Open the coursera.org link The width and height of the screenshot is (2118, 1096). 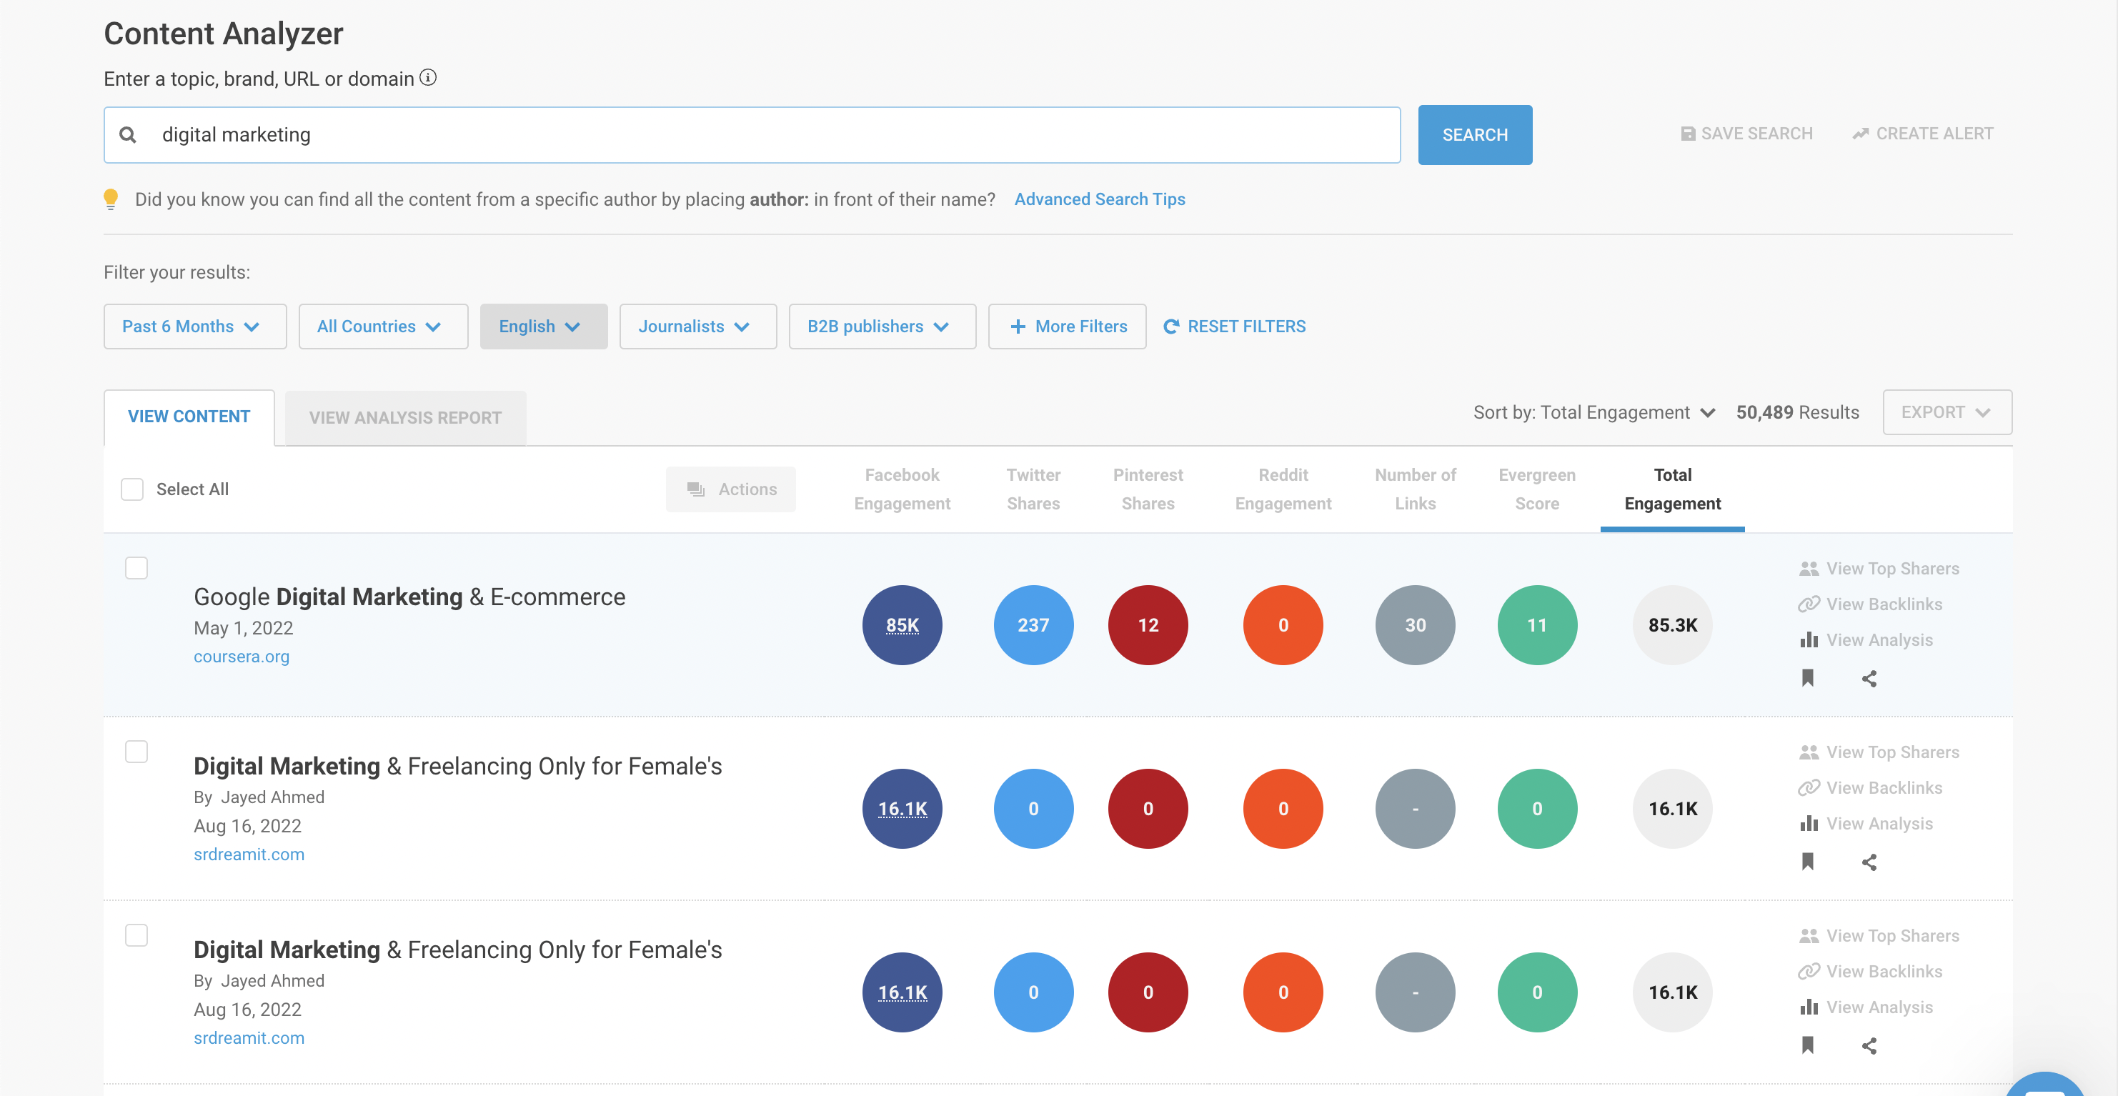pyautogui.click(x=241, y=656)
